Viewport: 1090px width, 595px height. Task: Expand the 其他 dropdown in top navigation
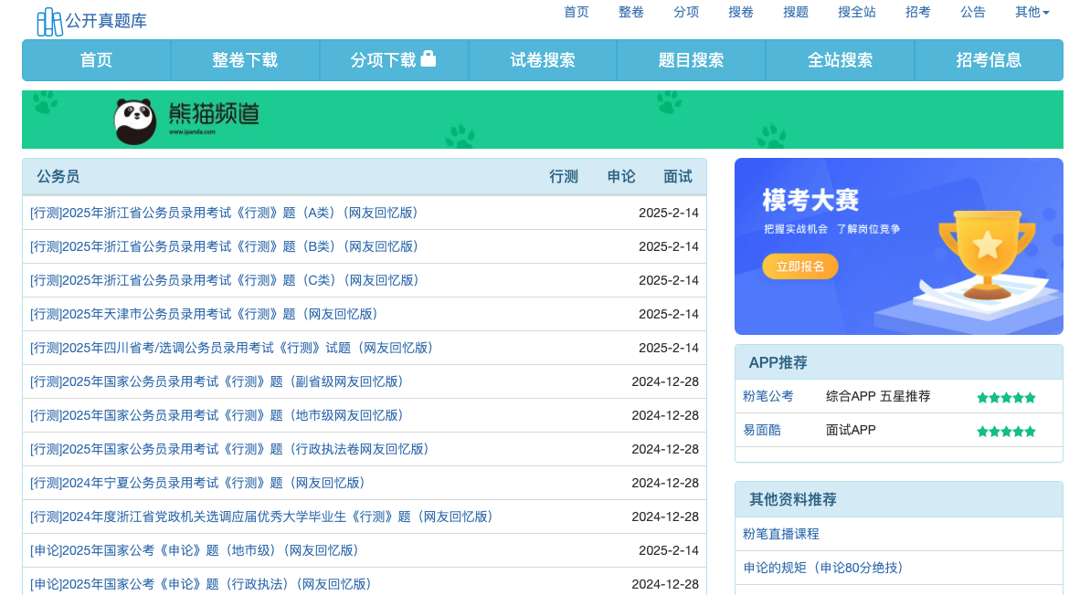(x=1032, y=12)
